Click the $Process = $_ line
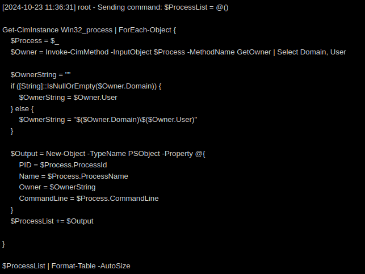 [x=35, y=41]
